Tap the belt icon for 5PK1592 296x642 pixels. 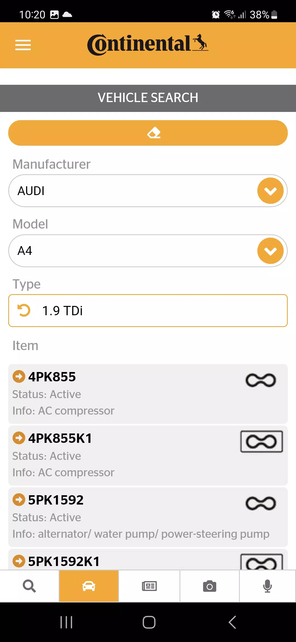coord(261,503)
